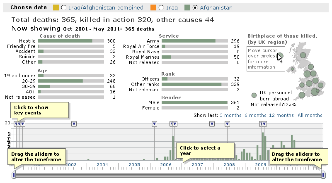Click the Male gender bar
The image size is (332, 183).
click(x=195, y=102)
